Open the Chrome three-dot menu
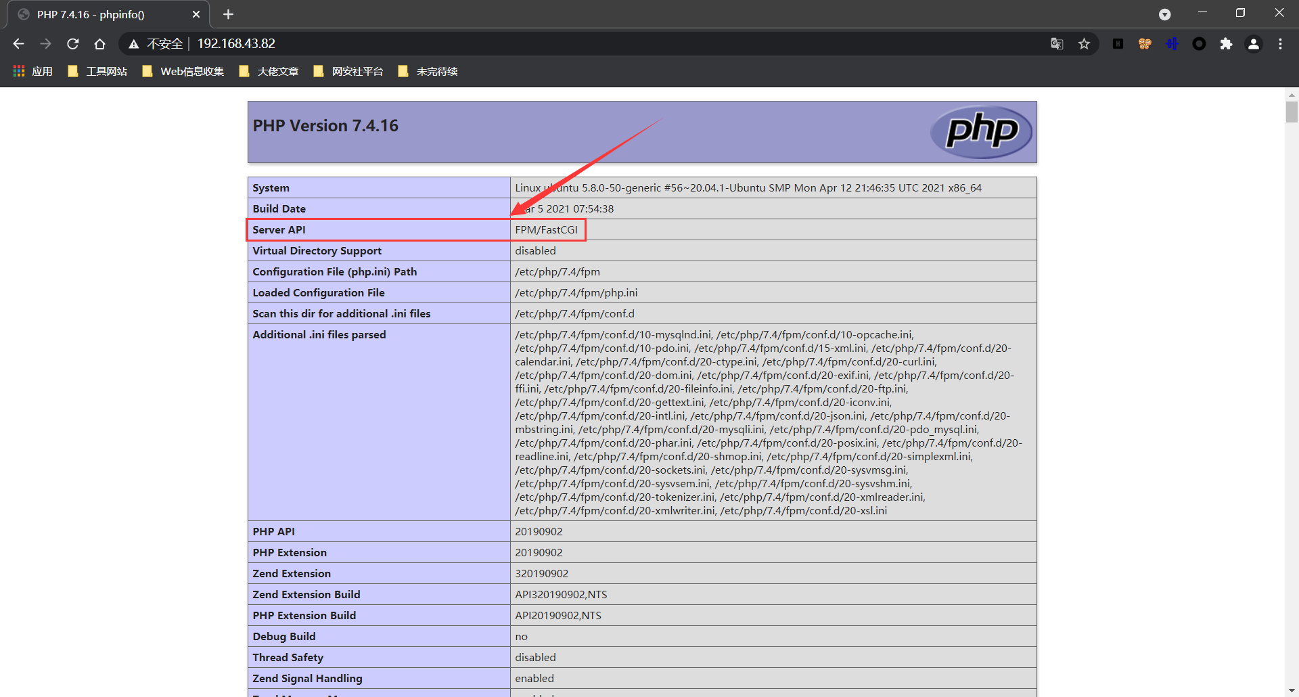 click(x=1280, y=44)
